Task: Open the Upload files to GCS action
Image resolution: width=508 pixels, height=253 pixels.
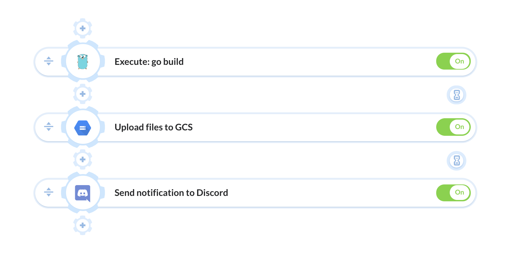Action: coord(153,127)
